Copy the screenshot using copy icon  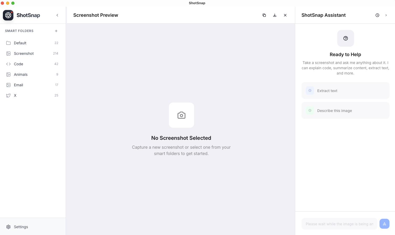(x=264, y=15)
